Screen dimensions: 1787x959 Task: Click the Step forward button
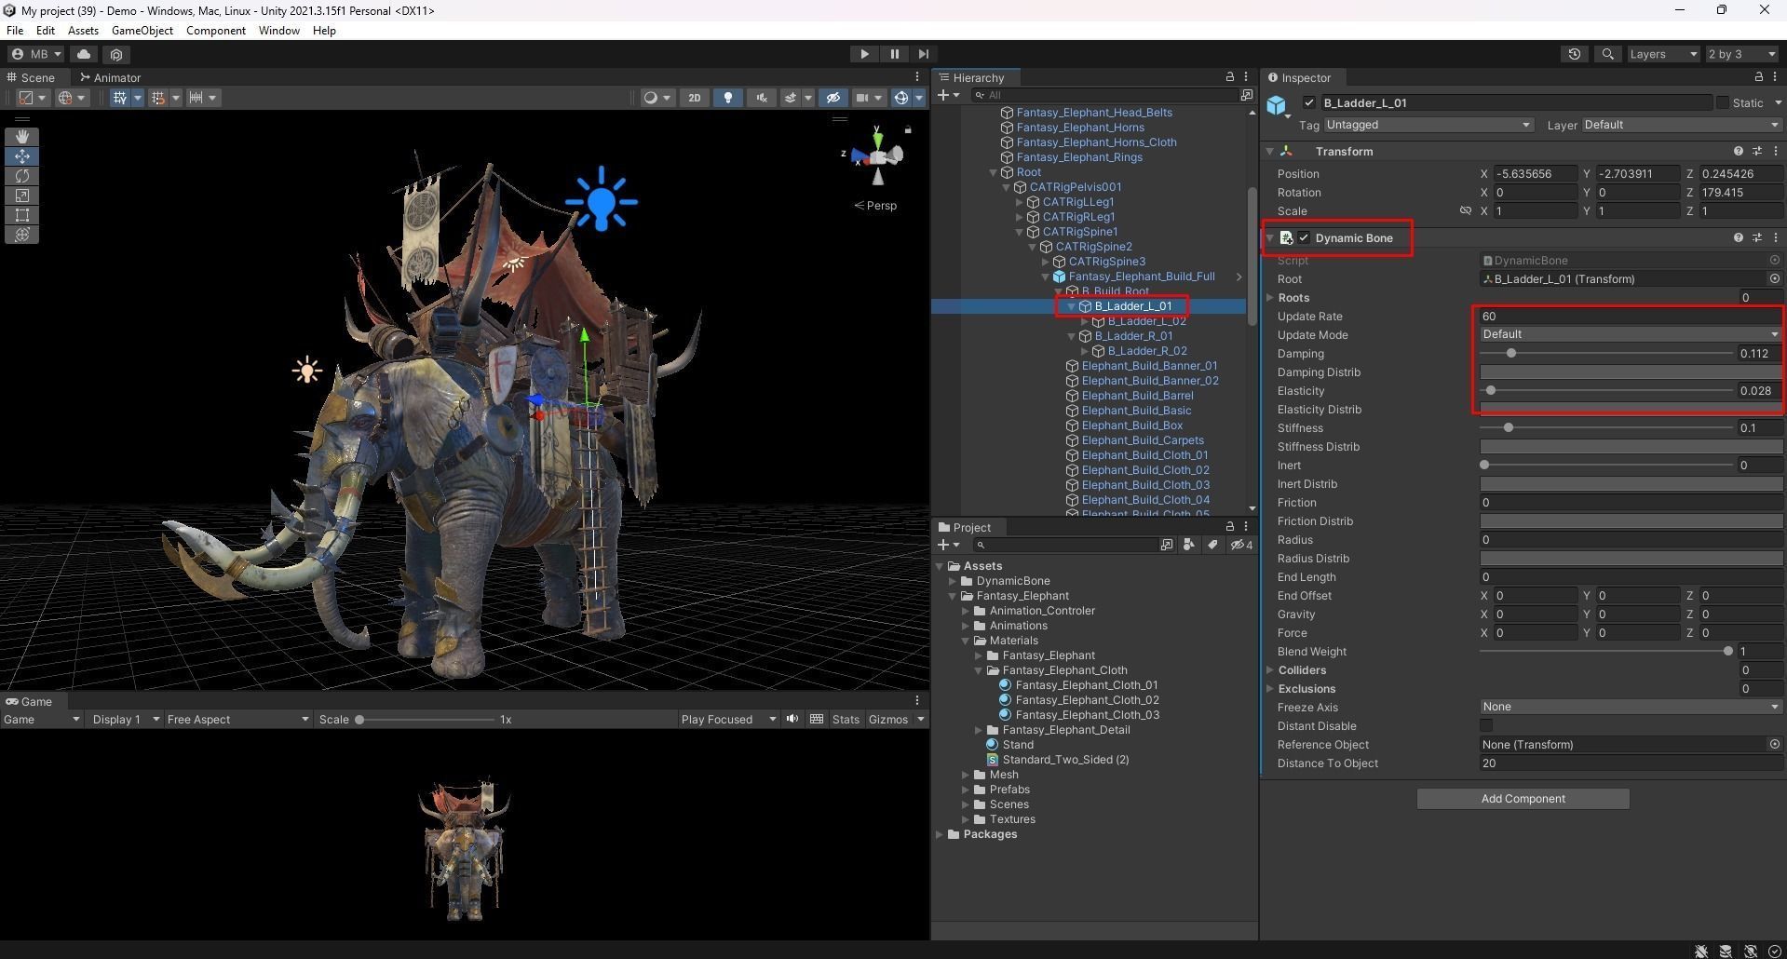click(x=923, y=54)
